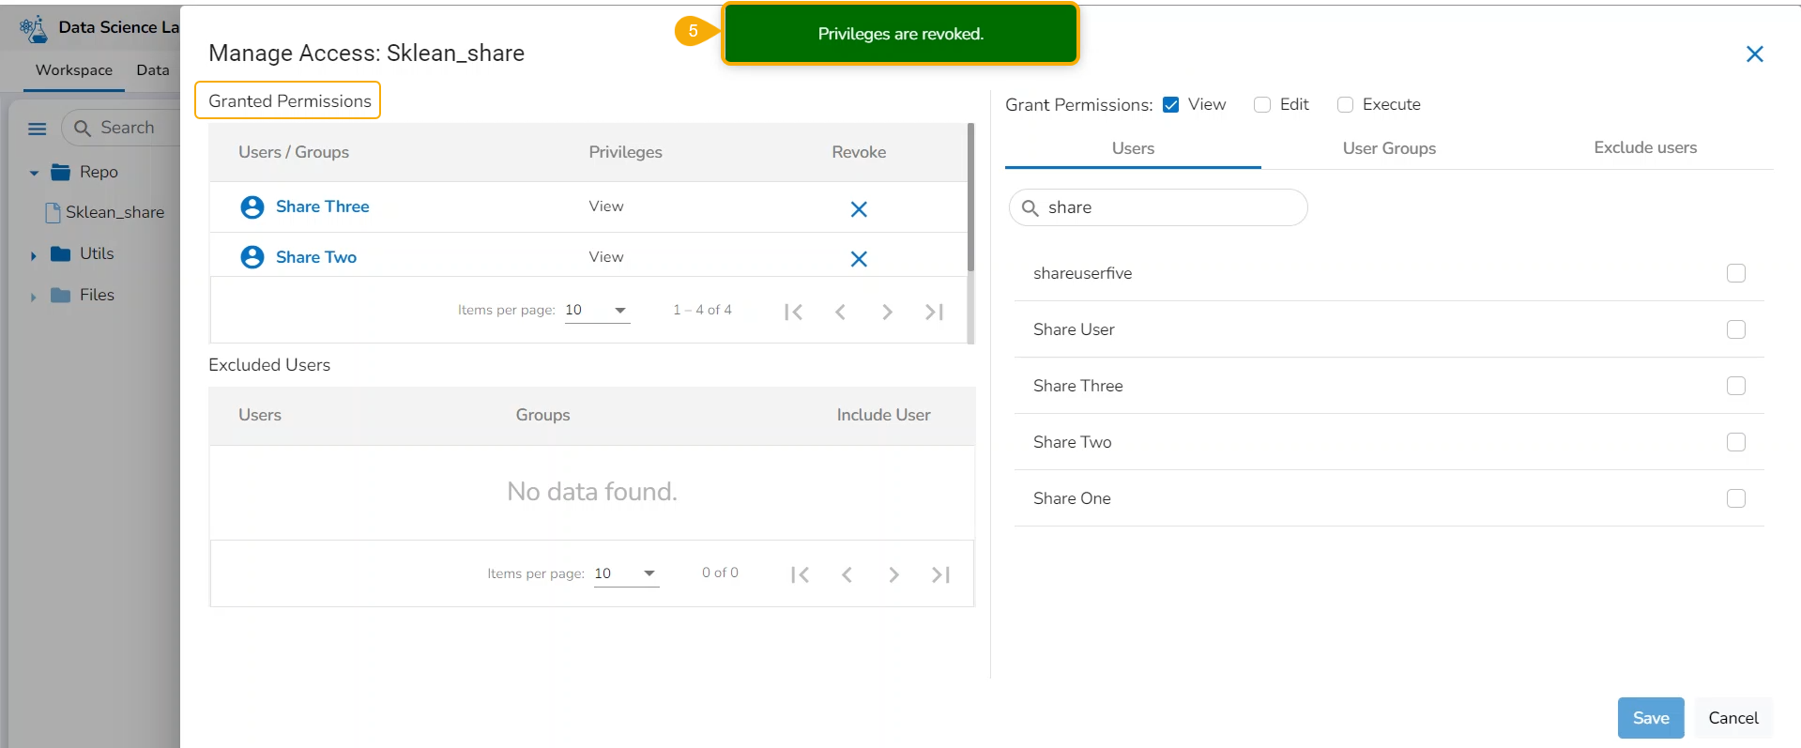Screen dimensions: 1801x748
Task: Enable the Execute permission checkbox
Action: (1345, 105)
